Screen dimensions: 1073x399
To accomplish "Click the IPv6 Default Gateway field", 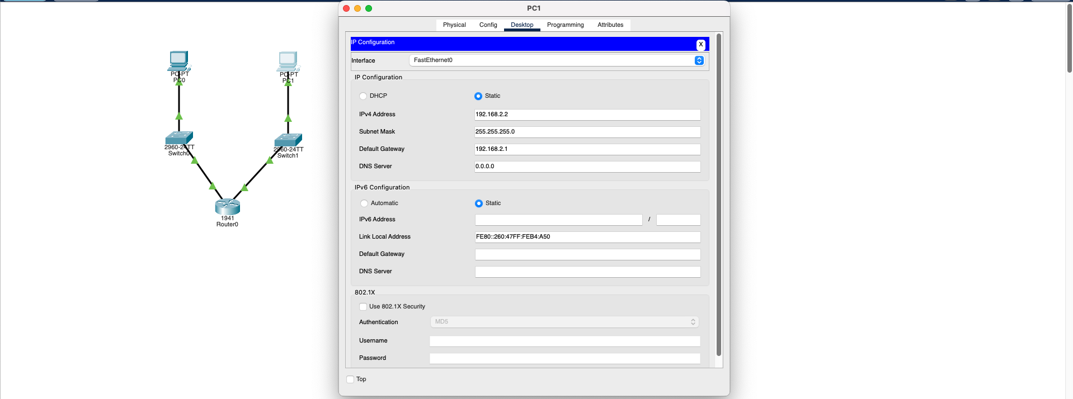I will click(x=588, y=254).
